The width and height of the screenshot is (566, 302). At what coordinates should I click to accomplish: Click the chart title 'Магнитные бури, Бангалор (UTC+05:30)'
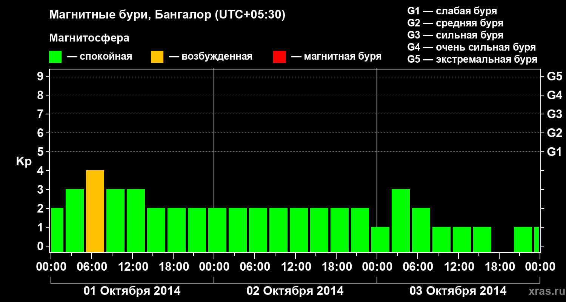click(167, 15)
